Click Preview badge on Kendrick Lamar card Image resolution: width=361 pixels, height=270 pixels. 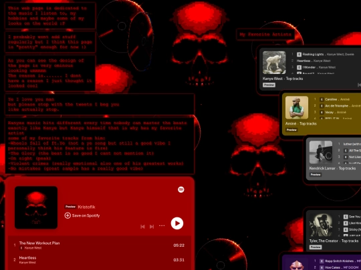coord(316,175)
